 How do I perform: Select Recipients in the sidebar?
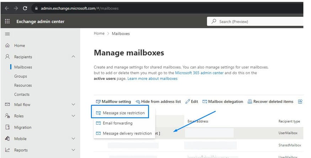tap(23, 57)
